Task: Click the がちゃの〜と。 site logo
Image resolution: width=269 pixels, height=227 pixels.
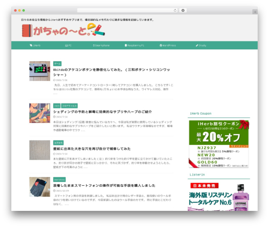Action: point(63,31)
